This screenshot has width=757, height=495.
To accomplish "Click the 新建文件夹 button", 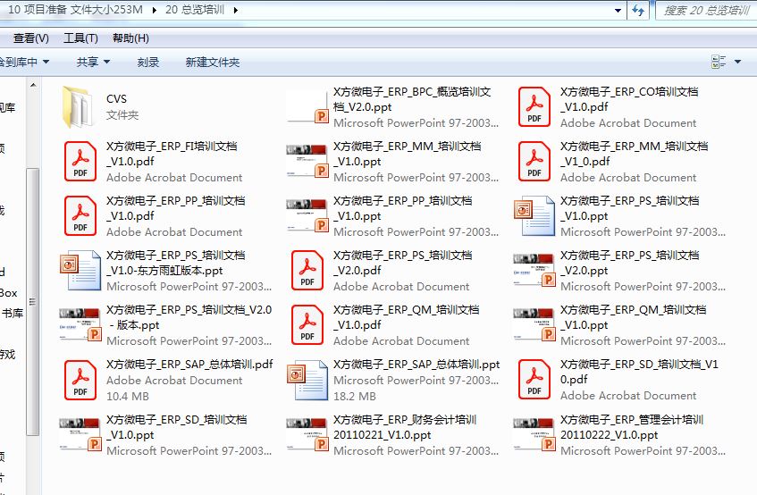I will pyautogui.click(x=213, y=62).
